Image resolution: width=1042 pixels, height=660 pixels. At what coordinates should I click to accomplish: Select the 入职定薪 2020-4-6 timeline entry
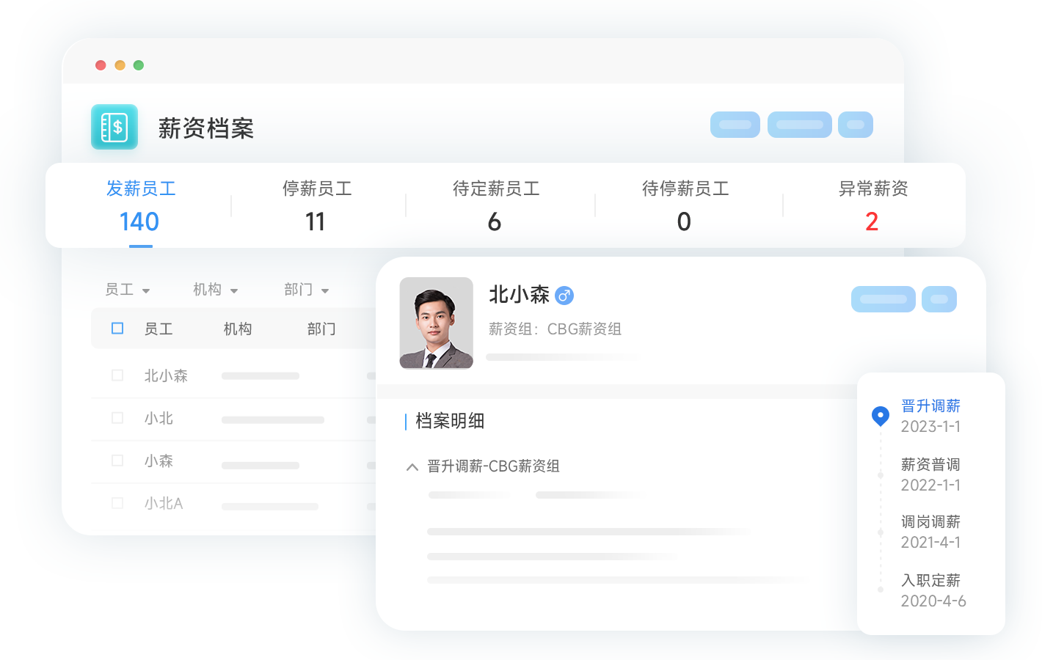tap(932, 590)
